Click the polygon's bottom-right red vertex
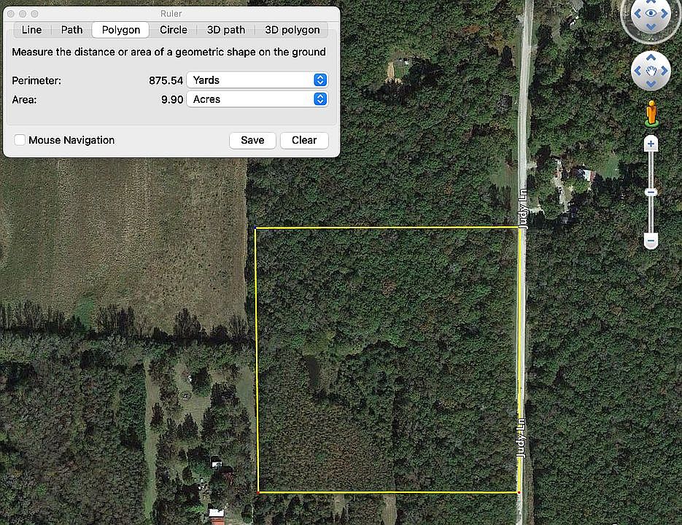Viewport: 682px width, 525px height. 519,492
